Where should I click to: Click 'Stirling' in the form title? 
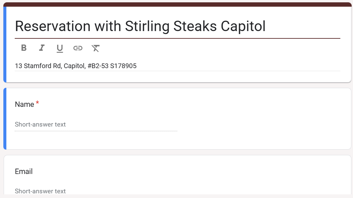click(147, 26)
